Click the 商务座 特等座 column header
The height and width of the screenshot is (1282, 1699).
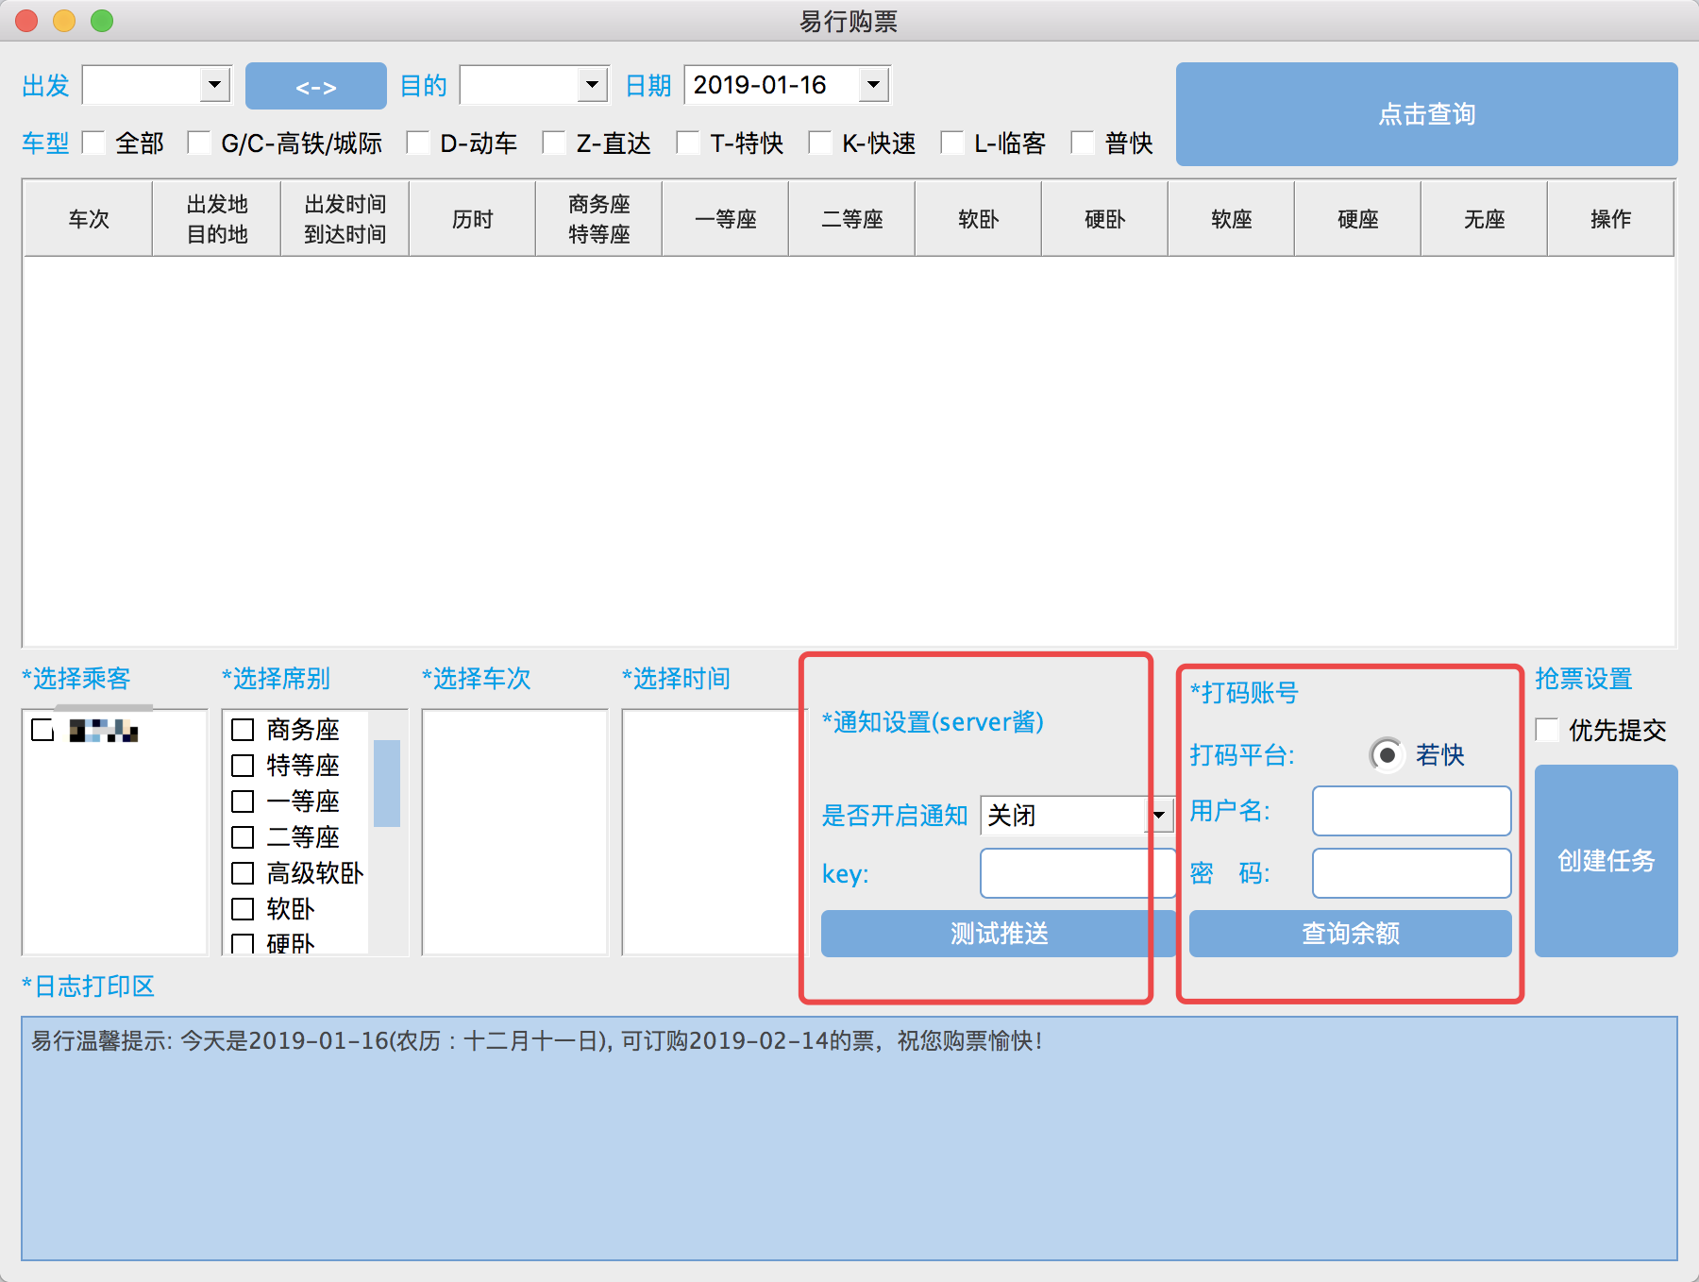coord(599,219)
